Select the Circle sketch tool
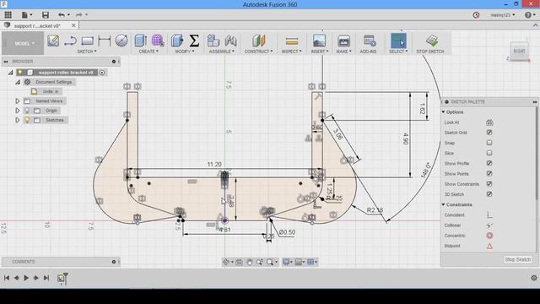This screenshot has height=304, width=540. coord(121,41)
